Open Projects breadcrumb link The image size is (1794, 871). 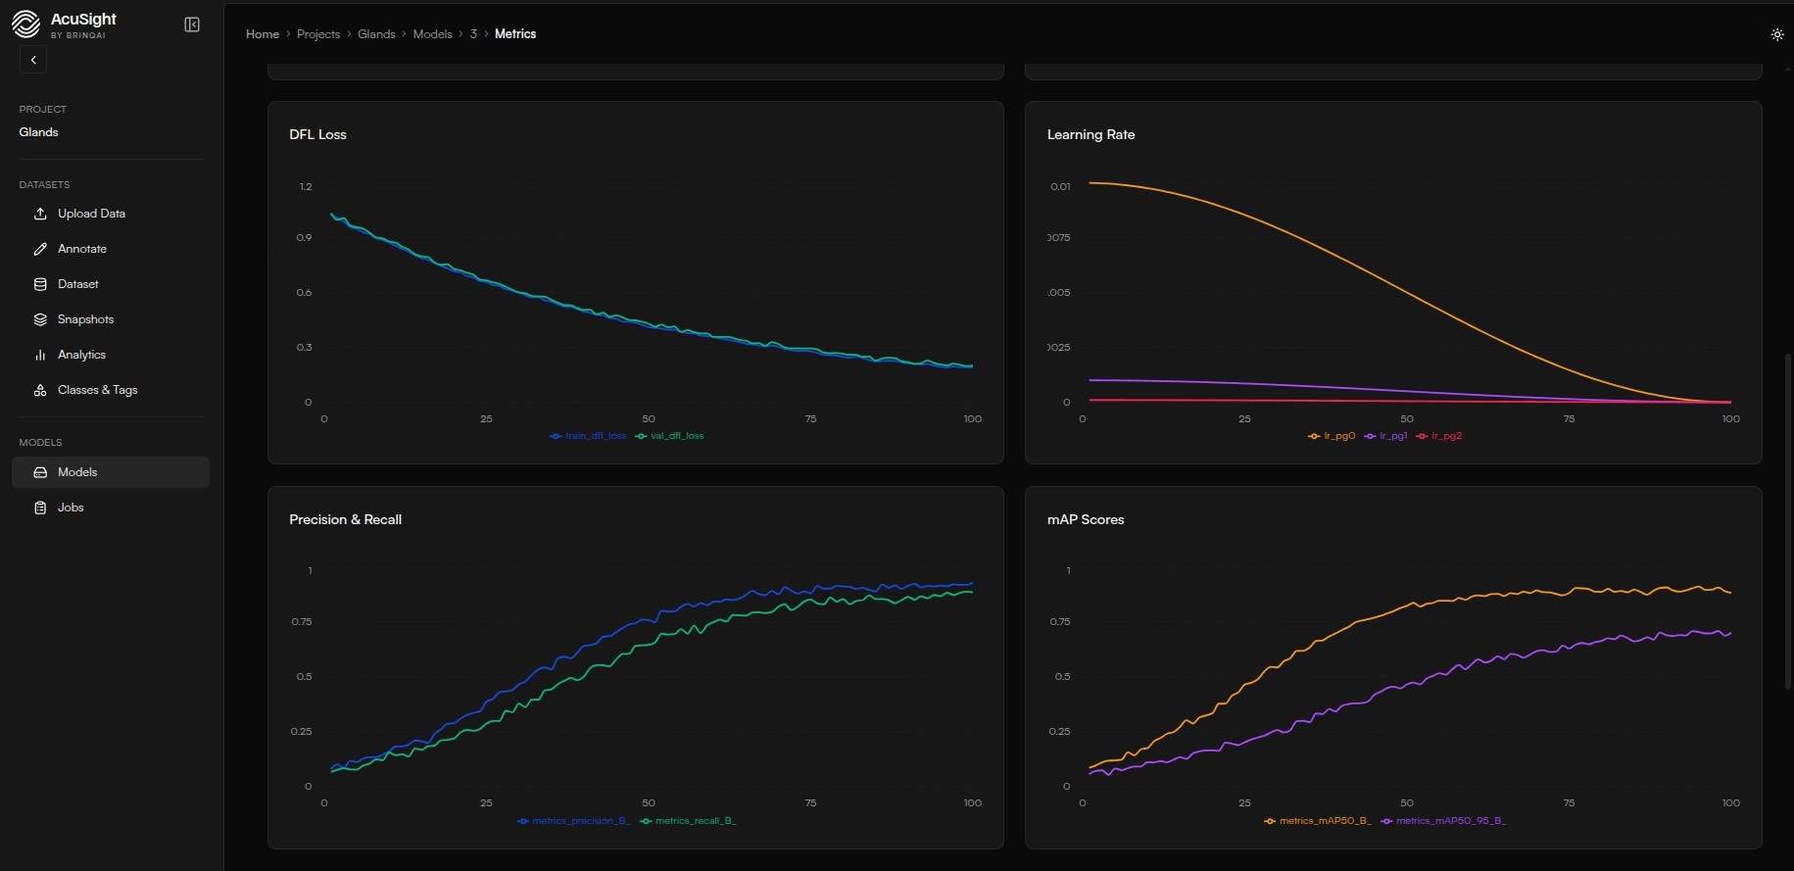[318, 34]
